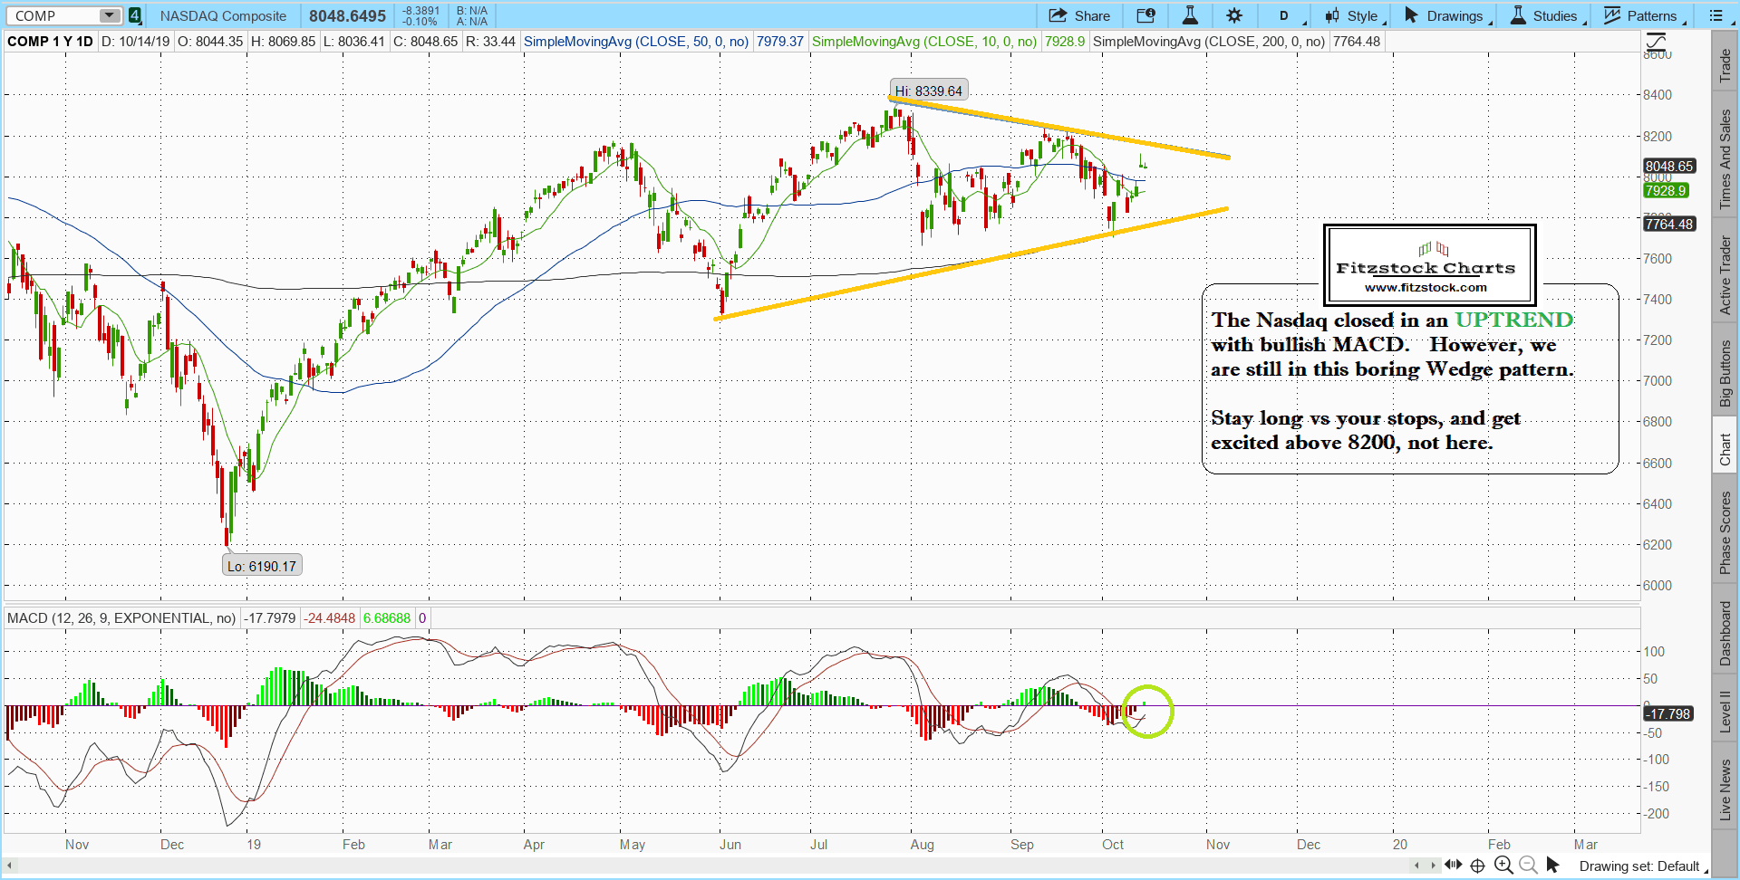Activate the crosshair pan tool
Viewport: 1740px width, 880px height.
(x=1478, y=866)
